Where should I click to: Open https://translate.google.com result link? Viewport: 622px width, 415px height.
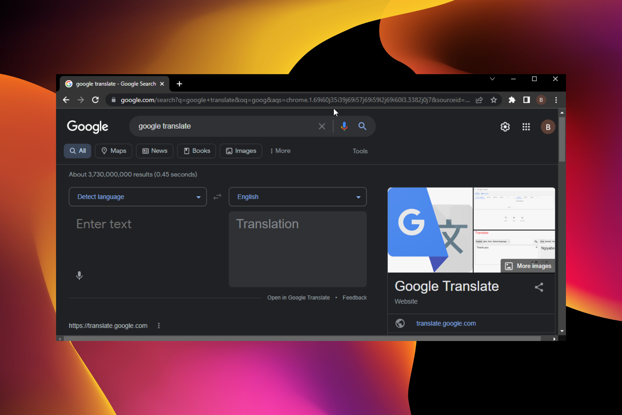(108, 326)
